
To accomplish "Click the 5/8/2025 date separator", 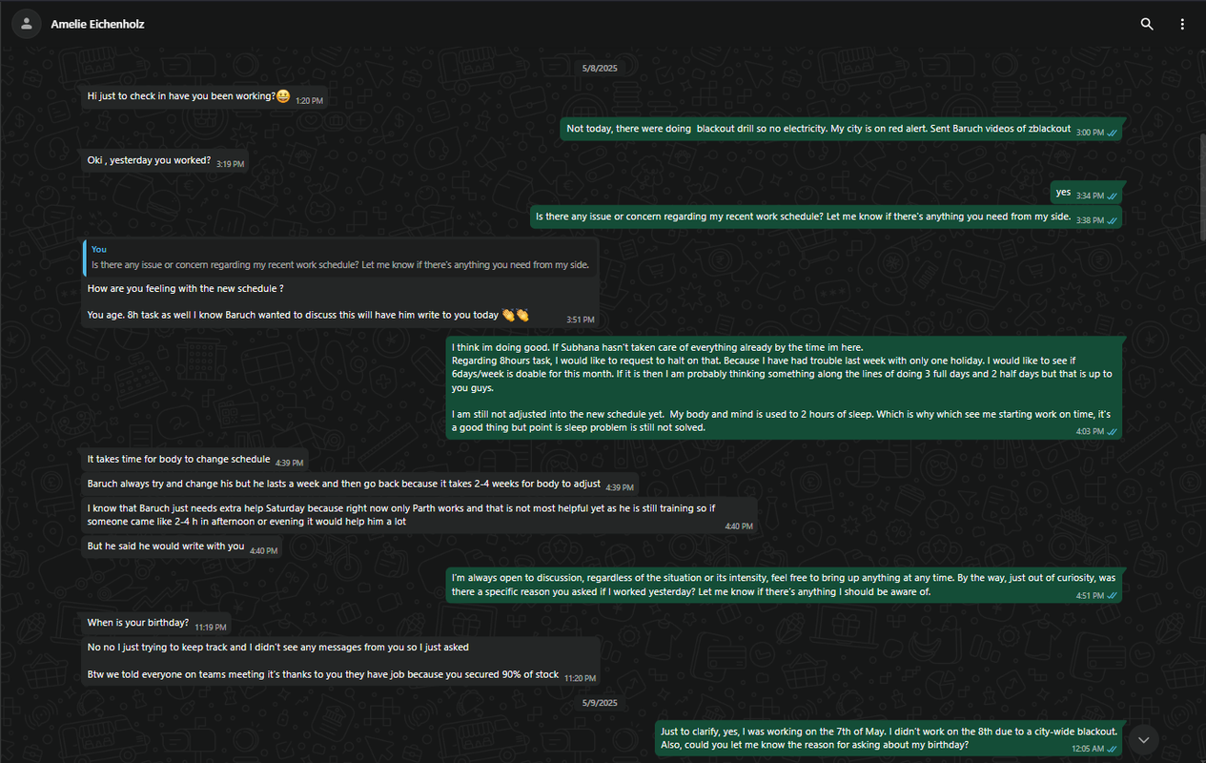I will tap(601, 68).
